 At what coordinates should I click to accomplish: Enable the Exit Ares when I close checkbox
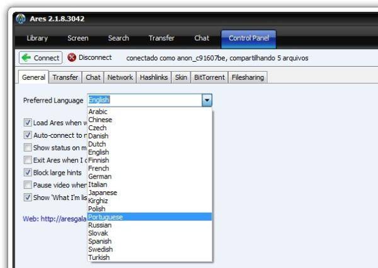28,160
